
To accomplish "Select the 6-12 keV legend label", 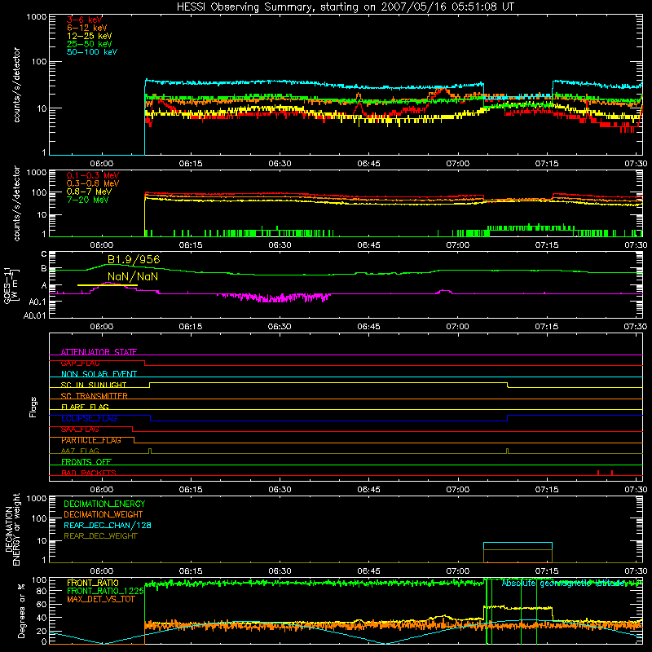I will click(x=87, y=28).
